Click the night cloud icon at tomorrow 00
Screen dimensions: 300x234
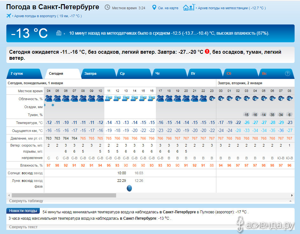click(x=221, y=99)
